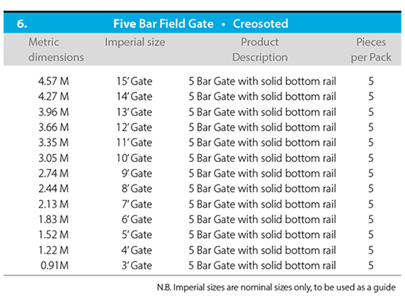Click the 3.96 M dimension cell
Image resolution: width=405 pixels, height=302 pixels.
pyautogui.click(x=54, y=112)
